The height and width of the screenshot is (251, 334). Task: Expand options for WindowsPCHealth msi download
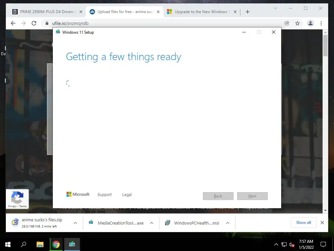227,223
